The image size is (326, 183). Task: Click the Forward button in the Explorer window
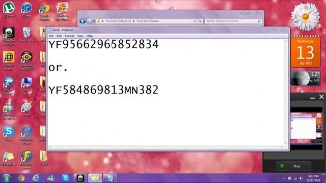89,21
